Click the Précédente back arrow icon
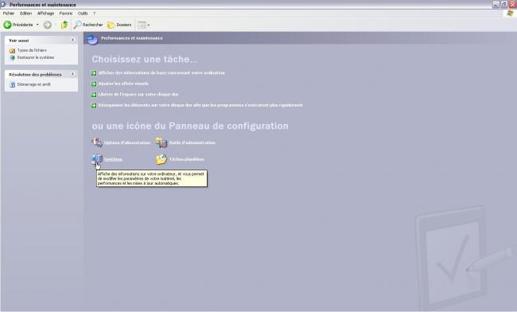 coord(7,25)
